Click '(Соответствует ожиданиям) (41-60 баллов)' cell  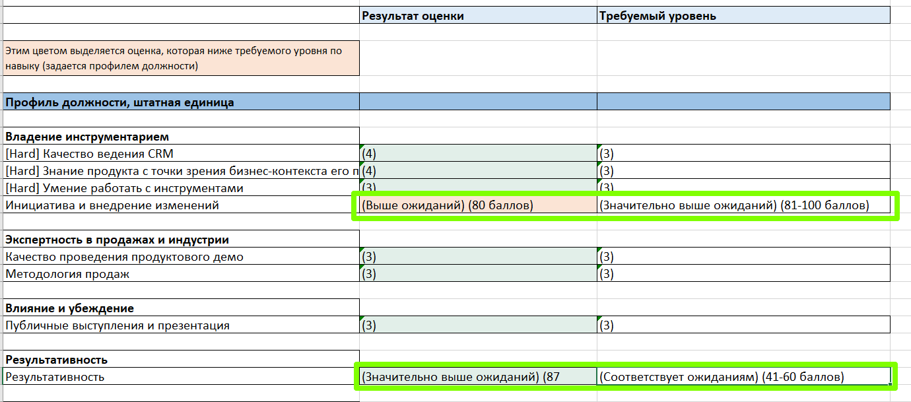coord(743,376)
